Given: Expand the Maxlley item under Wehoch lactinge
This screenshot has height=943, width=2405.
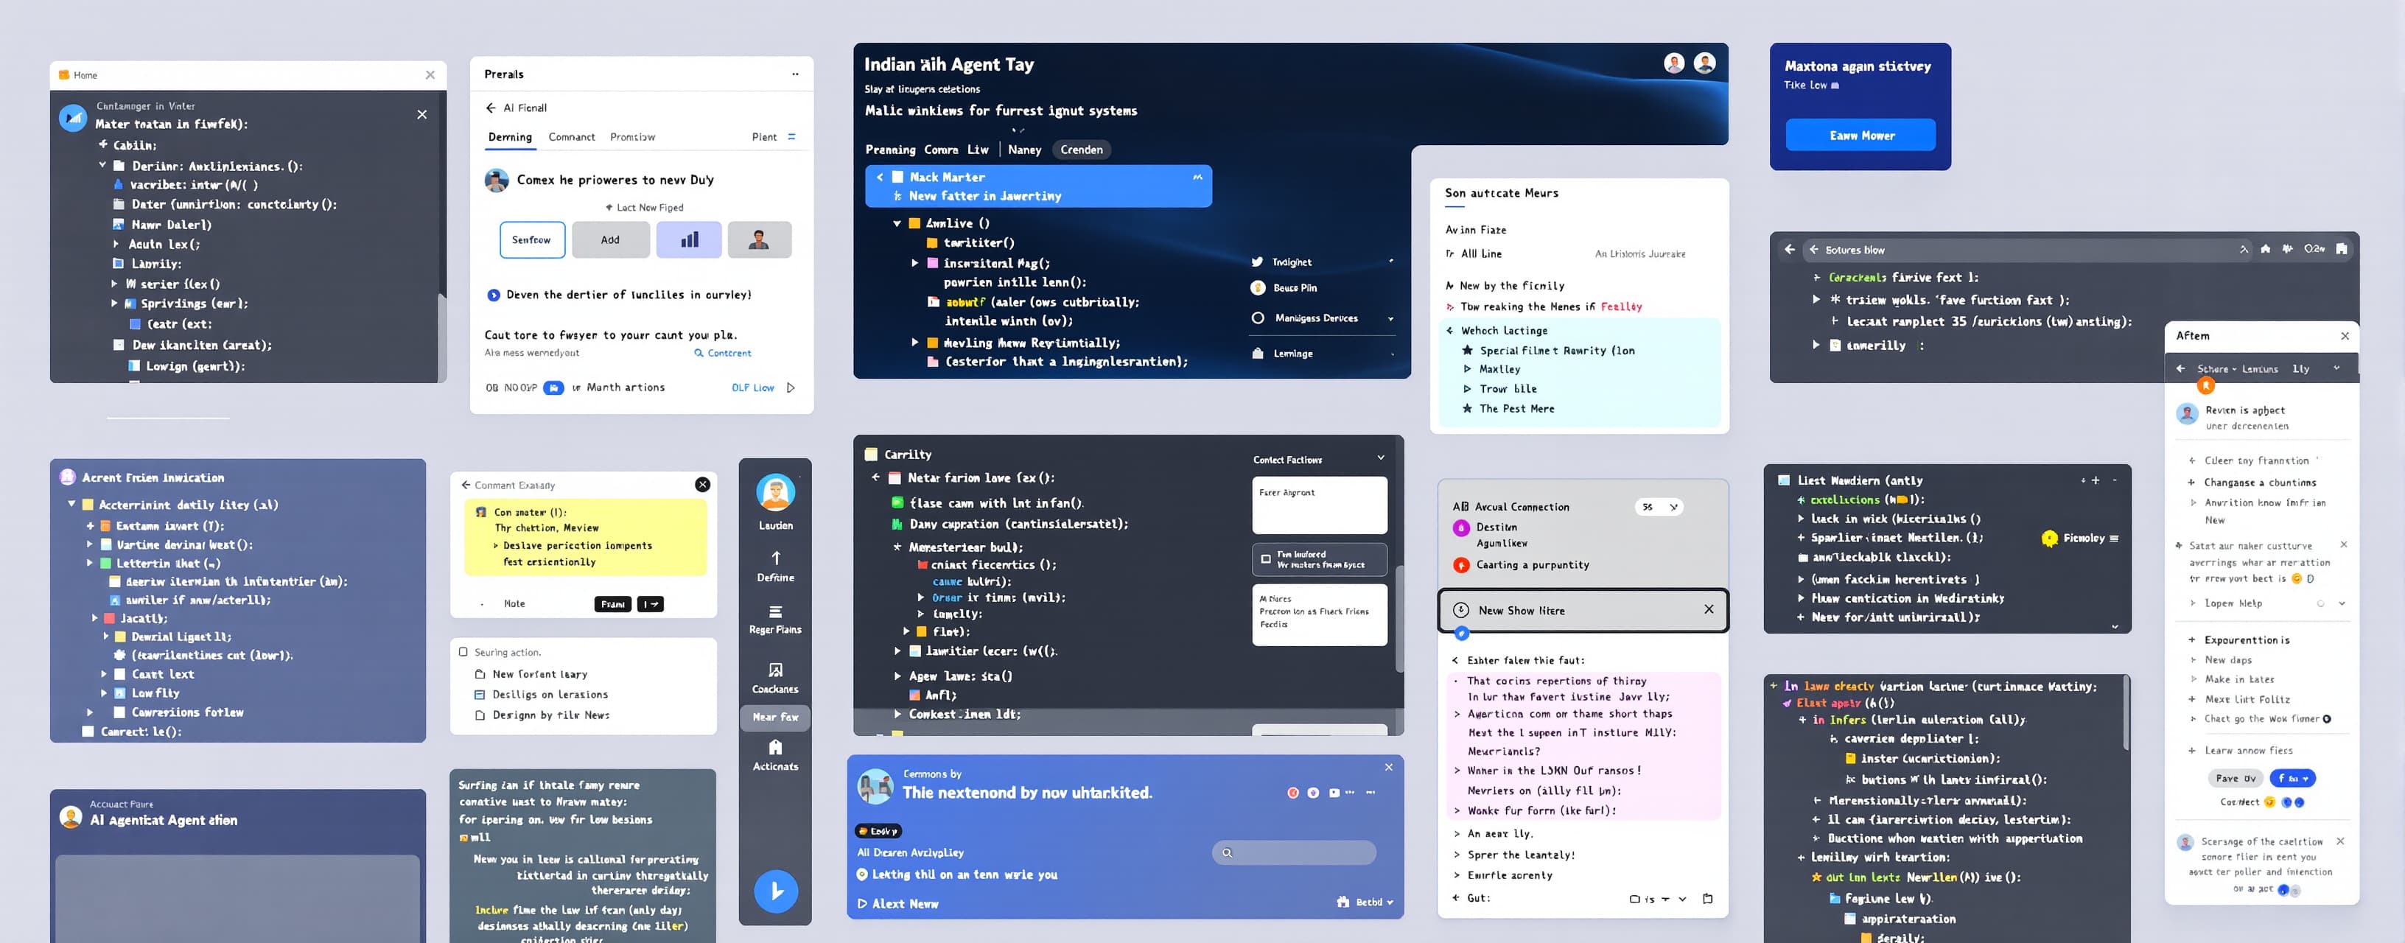Looking at the screenshot, I should pos(1467,370).
